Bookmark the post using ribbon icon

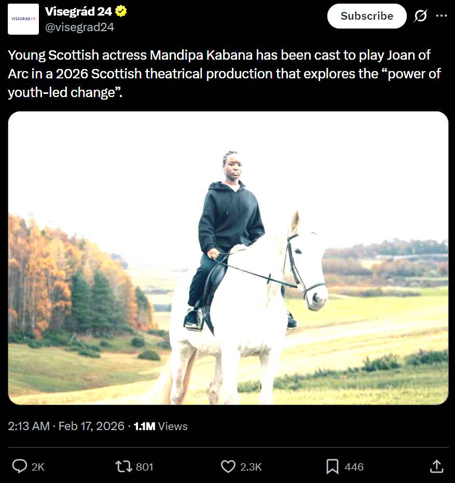(333, 466)
